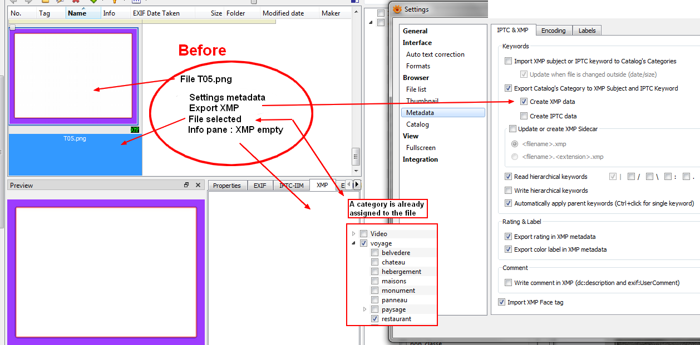Sort file list by Modified date
The image size is (700, 345).
(289, 13)
